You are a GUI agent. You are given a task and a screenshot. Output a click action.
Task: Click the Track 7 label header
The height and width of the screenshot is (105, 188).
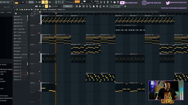pyautogui.click(x=32, y=73)
